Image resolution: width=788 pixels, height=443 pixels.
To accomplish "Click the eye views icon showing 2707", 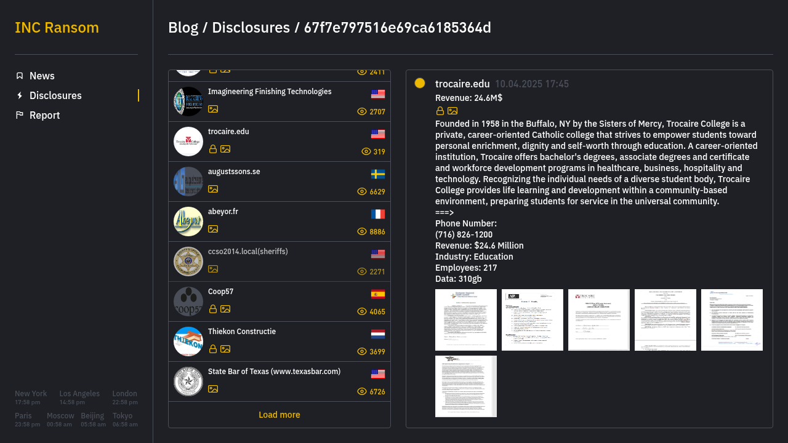I will (362, 111).
